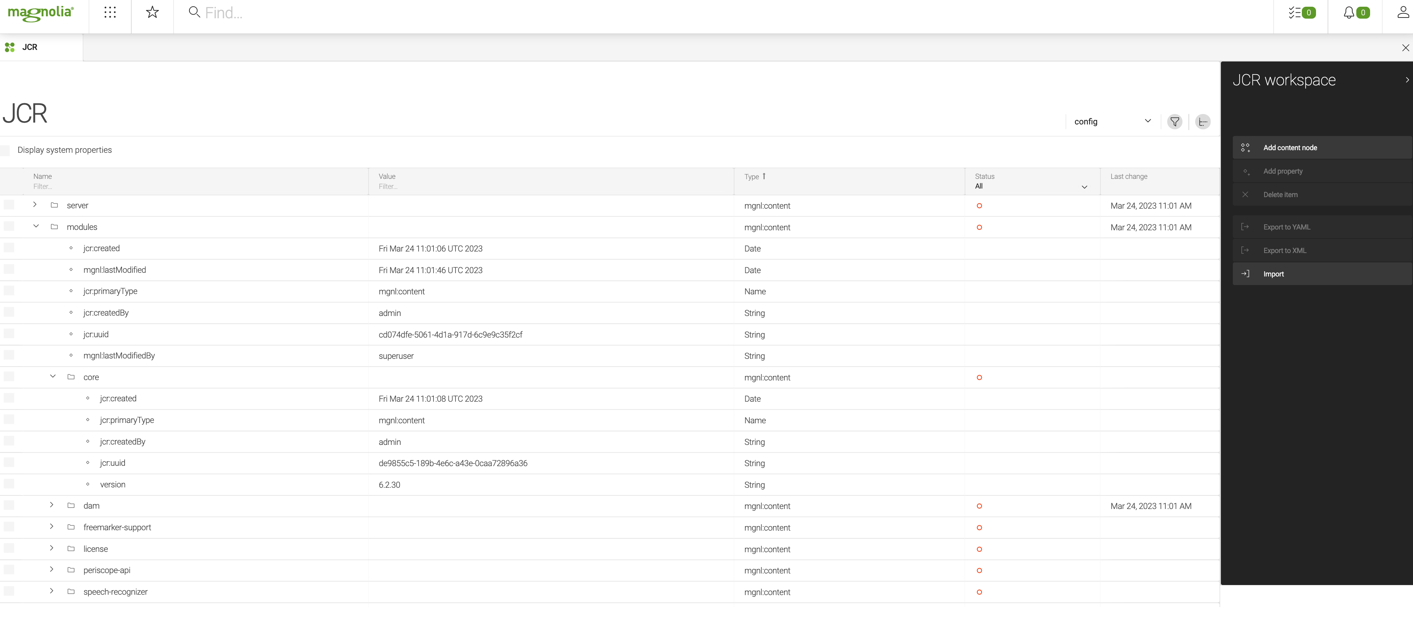Tick the checkbox for server row

point(9,205)
